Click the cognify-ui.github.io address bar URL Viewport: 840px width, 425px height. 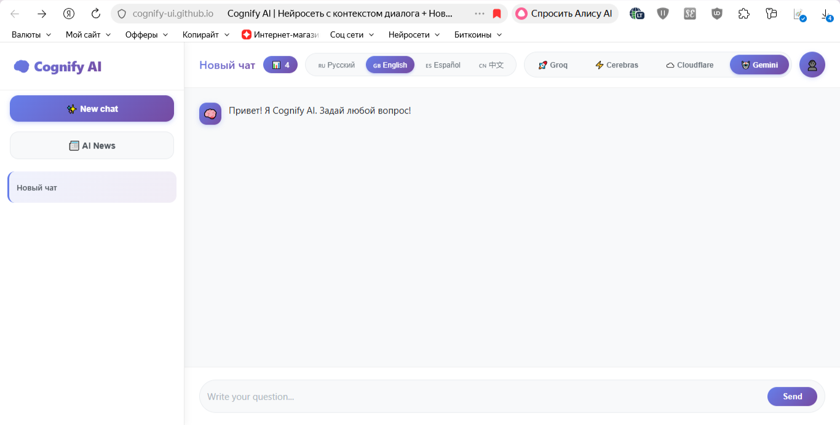[173, 14]
